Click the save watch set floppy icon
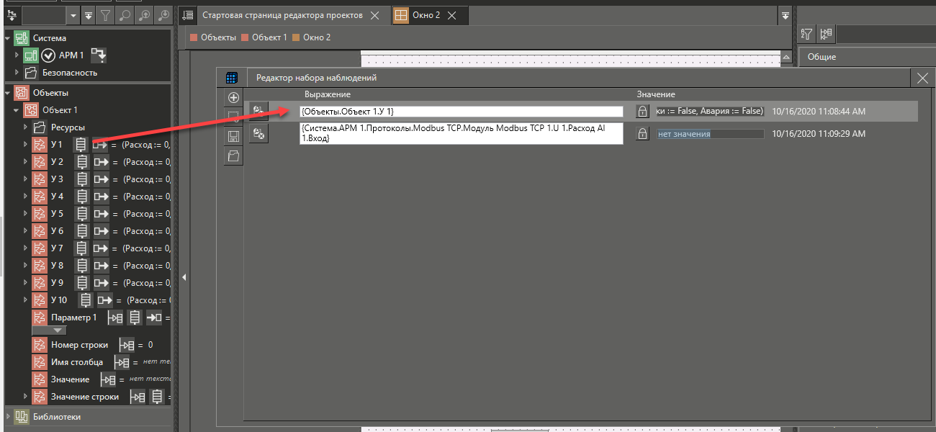 [x=233, y=136]
